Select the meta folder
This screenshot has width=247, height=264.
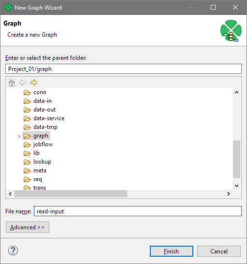tap(40, 170)
